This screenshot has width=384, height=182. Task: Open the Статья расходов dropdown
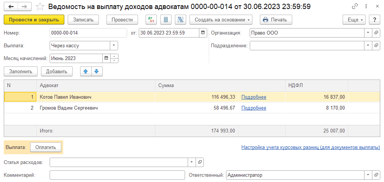pos(191,162)
